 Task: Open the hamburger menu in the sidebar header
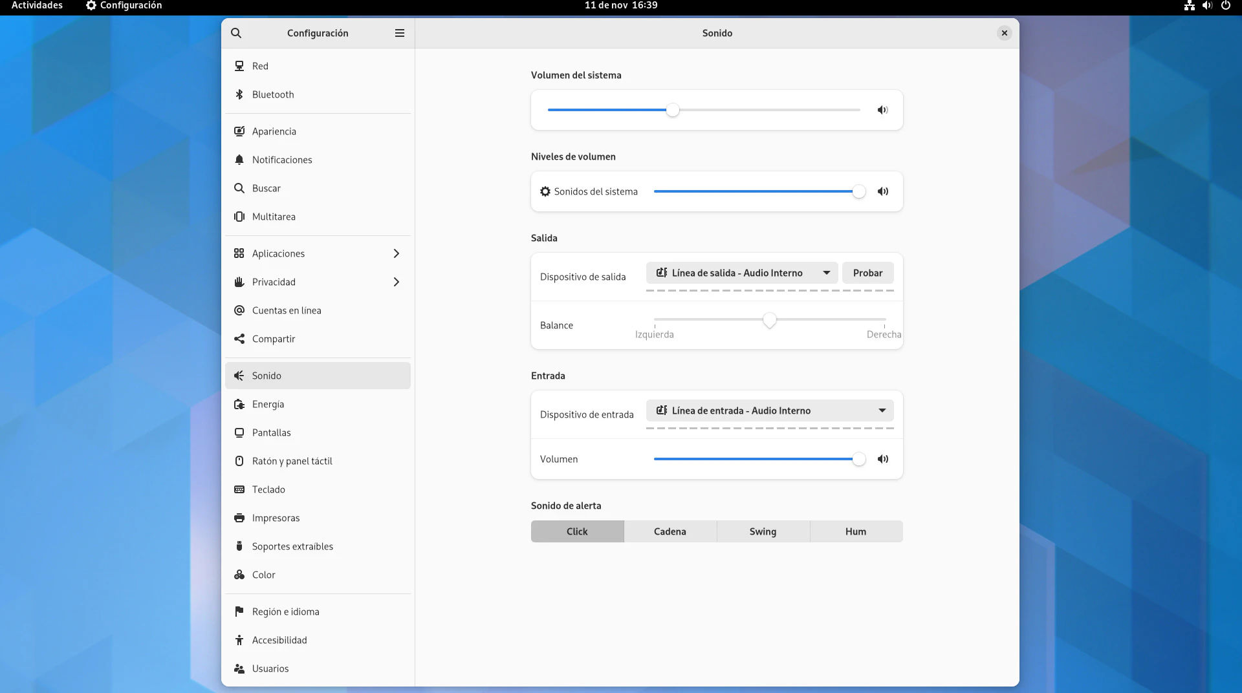point(400,33)
